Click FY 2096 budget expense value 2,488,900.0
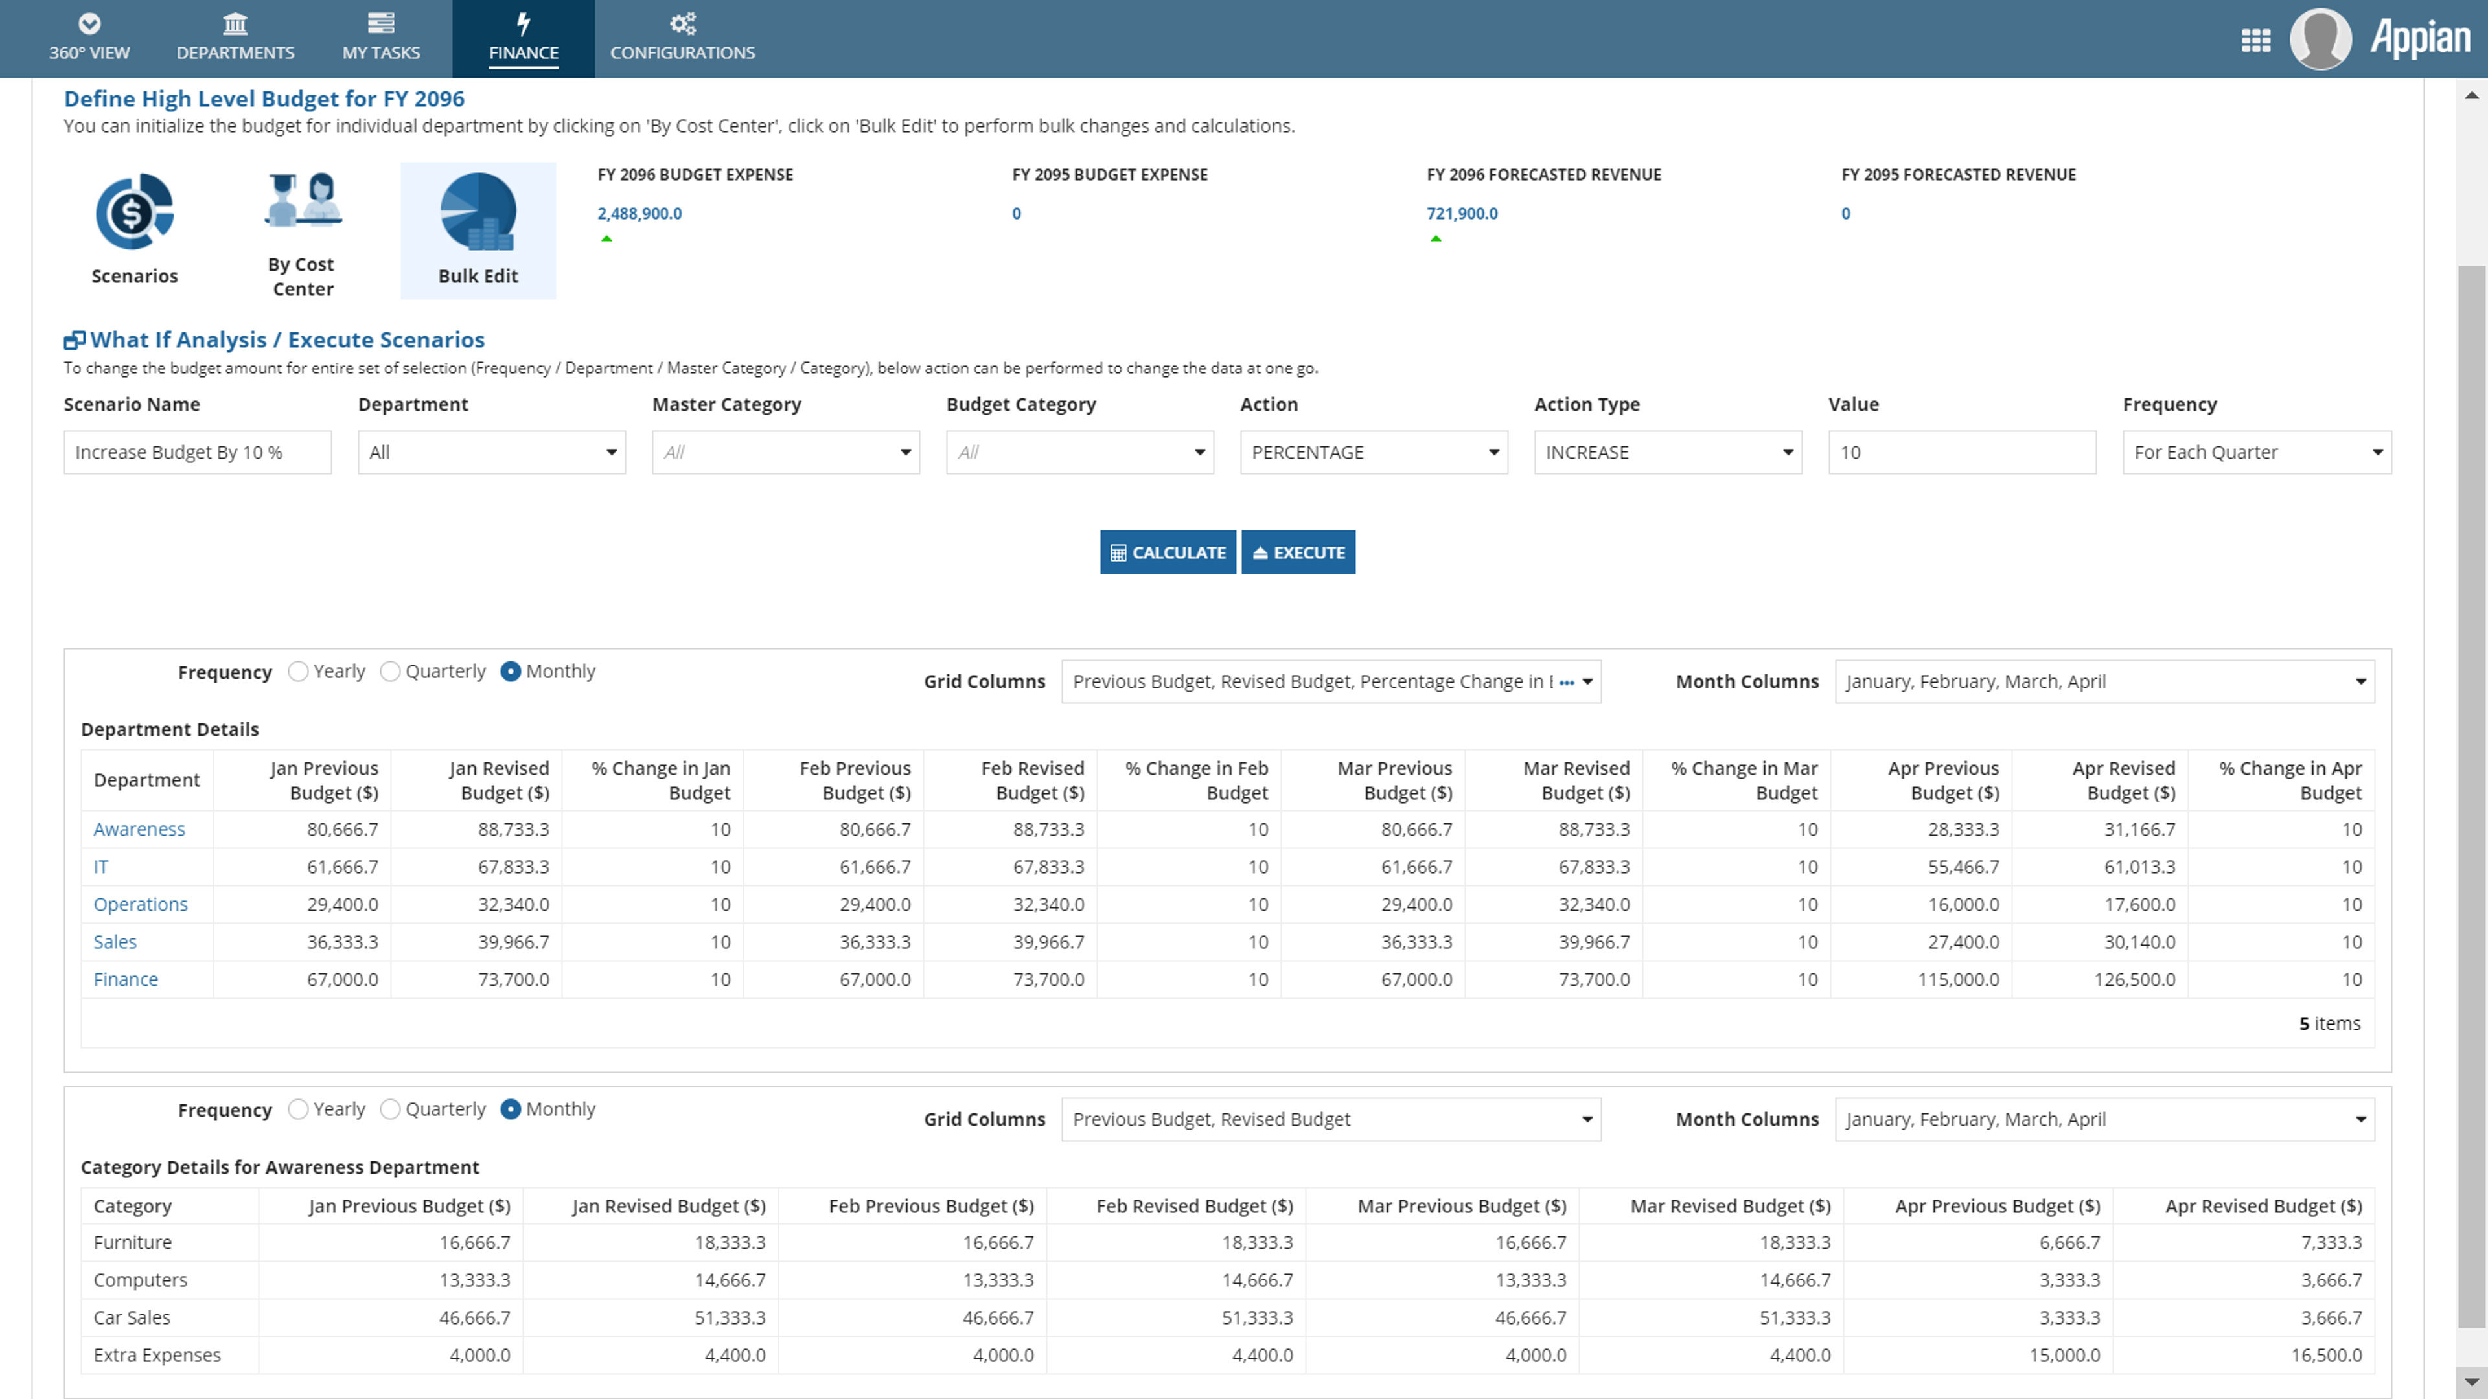Viewport: 2488px width, 1399px height. point(639,213)
